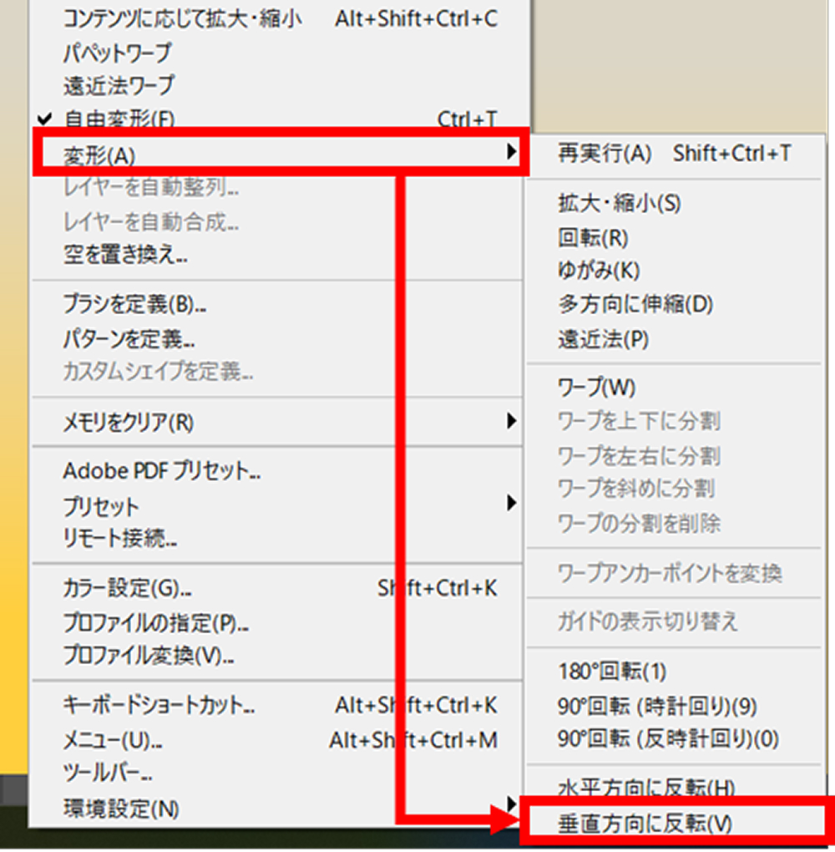Select 再実行(A) Shift+Ctrl+T
This screenshot has height=852, width=835.
pos(675,154)
